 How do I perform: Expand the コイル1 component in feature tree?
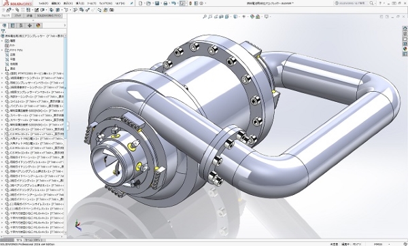2,101
